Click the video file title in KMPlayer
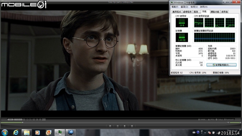The width and height of the screenshot is (242, 136). [x=121, y=2]
